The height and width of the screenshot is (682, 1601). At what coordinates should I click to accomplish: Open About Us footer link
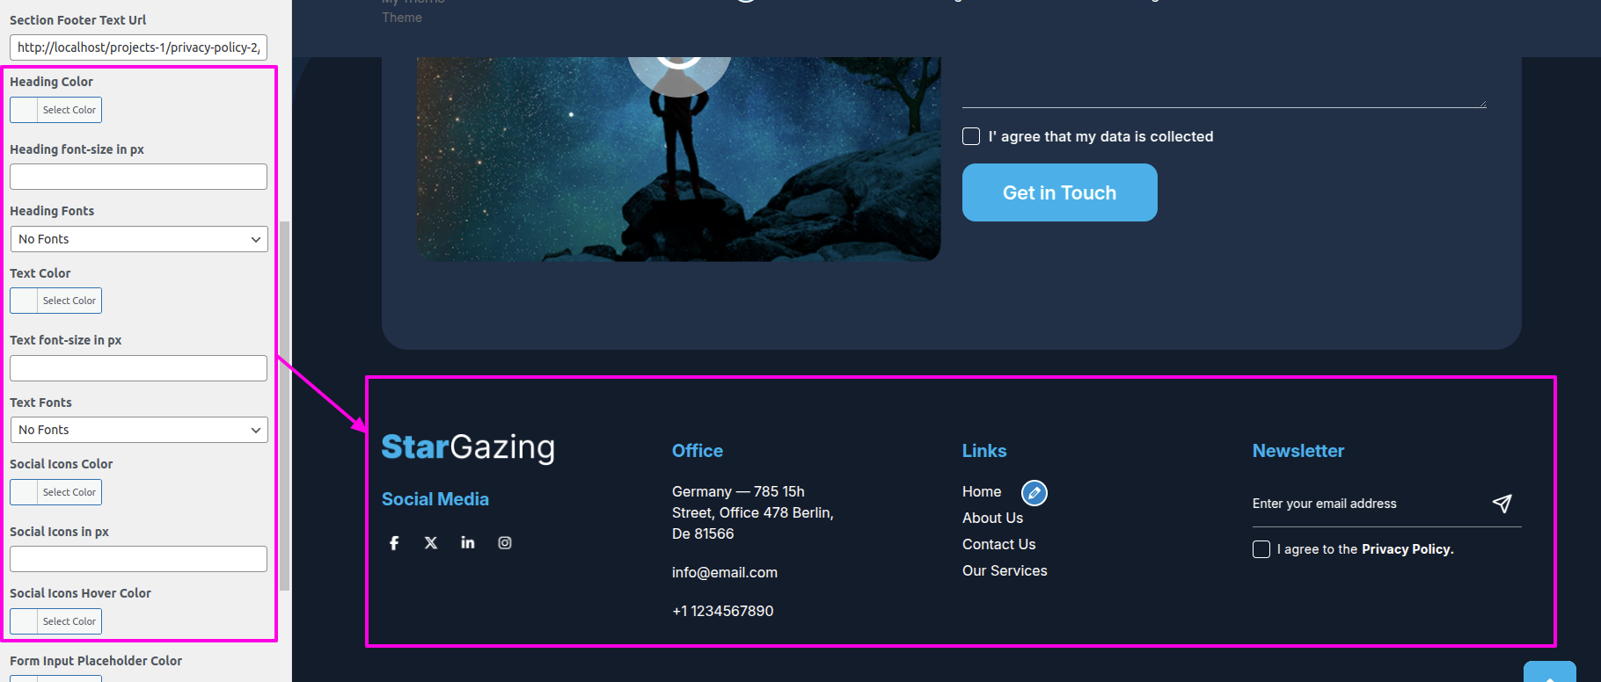pyautogui.click(x=992, y=518)
